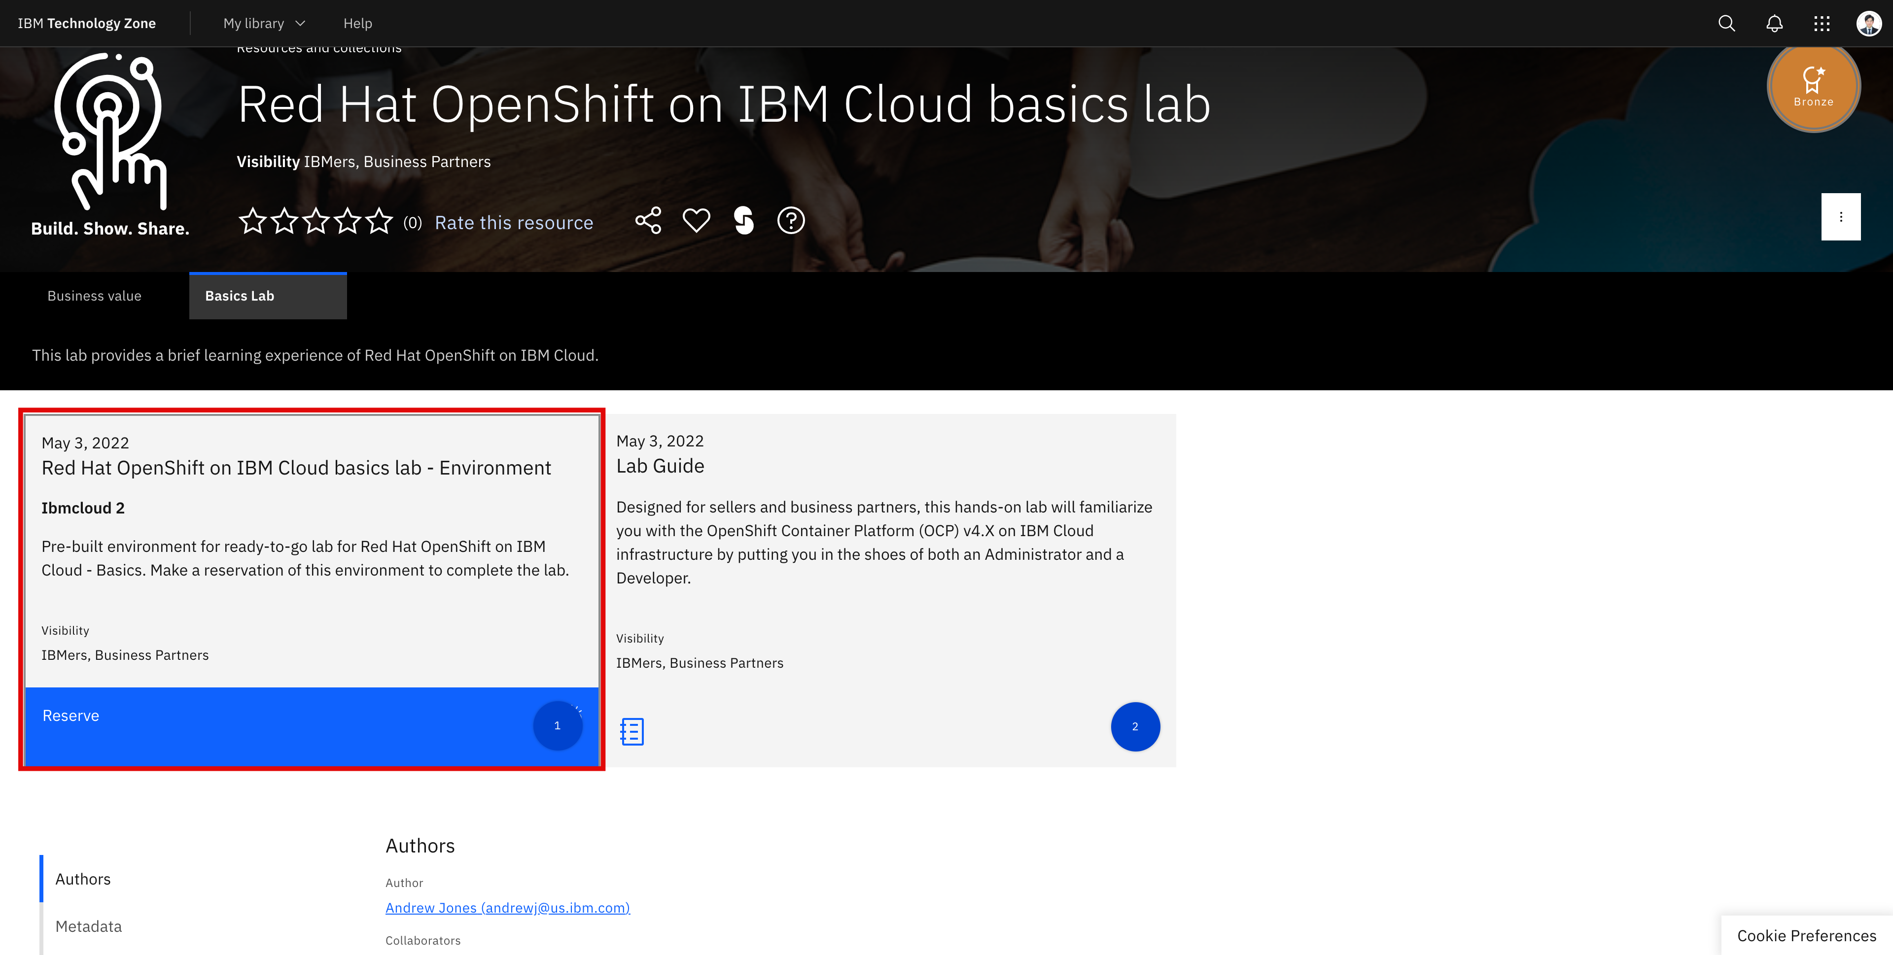Open the three-dot overflow menu
The width and height of the screenshot is (1893, 955).
coord(1841,216)
